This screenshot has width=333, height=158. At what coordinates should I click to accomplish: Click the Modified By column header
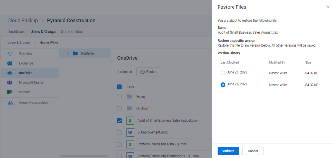tap(277, 63)
